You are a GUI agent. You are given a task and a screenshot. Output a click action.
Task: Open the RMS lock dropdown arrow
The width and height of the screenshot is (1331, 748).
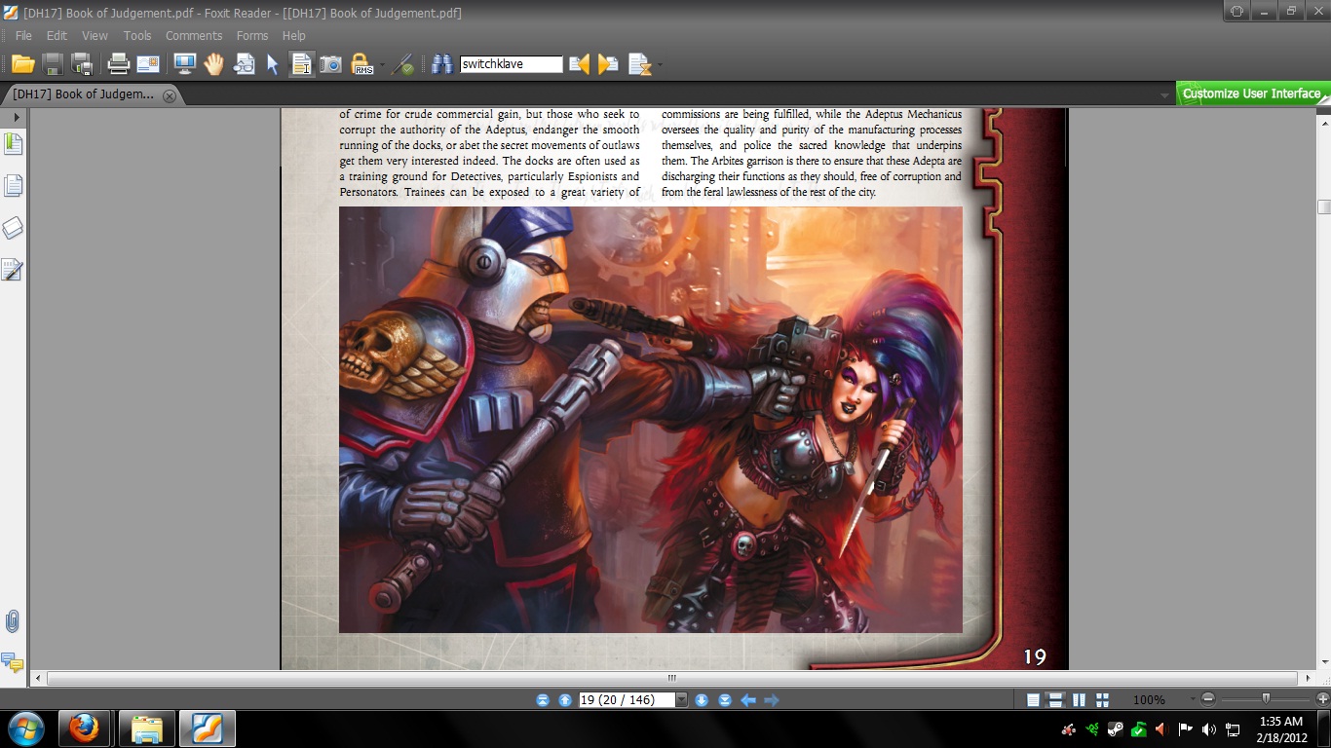coord(381,65)
